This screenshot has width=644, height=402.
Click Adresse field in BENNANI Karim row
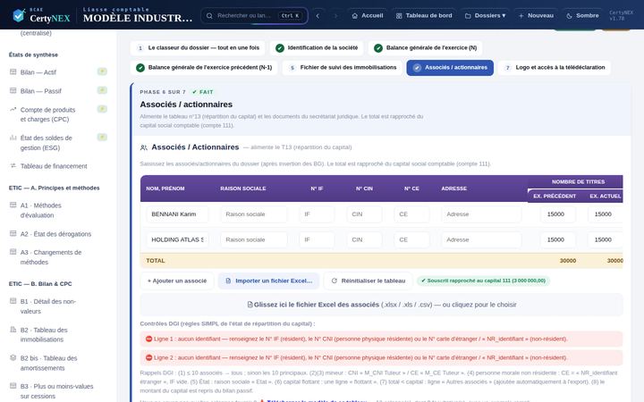click(x=481, y=214)
